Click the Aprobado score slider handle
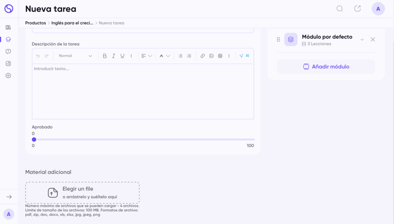 click(34, 140)
